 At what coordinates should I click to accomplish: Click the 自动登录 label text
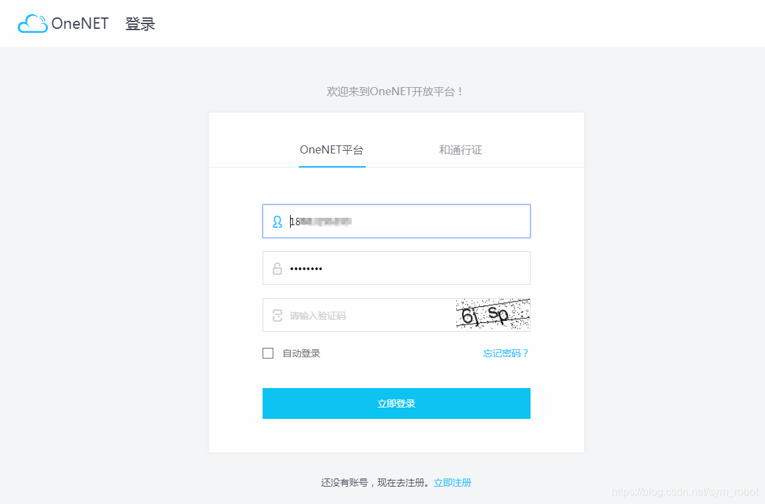click(x=301, y=353)
